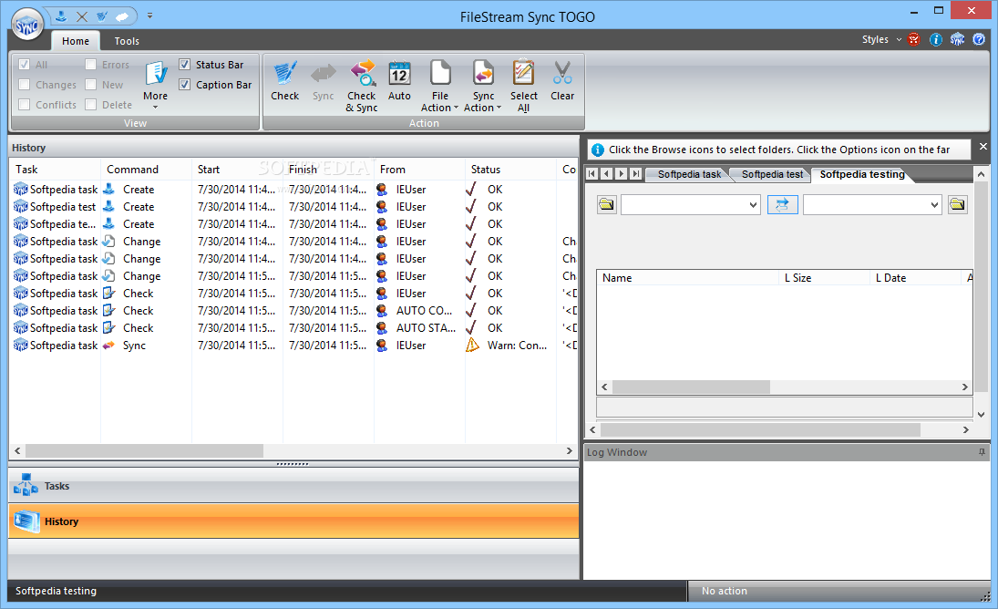This screenshot has height=609, width=998.
Task: Sort file list by L Size column
Action: (x=824, y=278)
